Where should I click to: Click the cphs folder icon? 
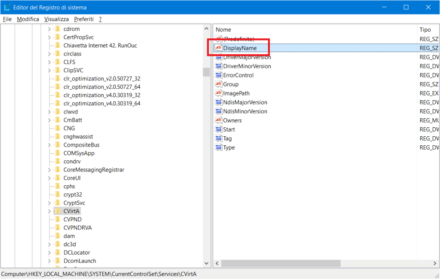coord(58,186)
